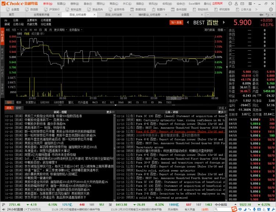Open the settings gear in toolbar
Screen dimensions: 276x212
point(271,10)
